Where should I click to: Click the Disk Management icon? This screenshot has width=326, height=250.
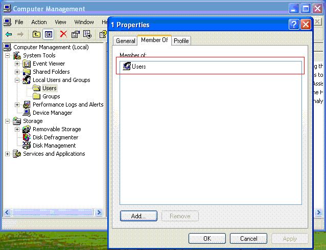[x=27, y=145]
